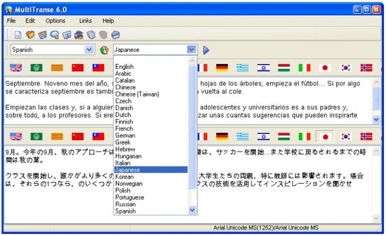Choose Norwegian flag in target flag row
Image resolution: width=386 pixels, height=236 pixels.
tap(366, 136)
